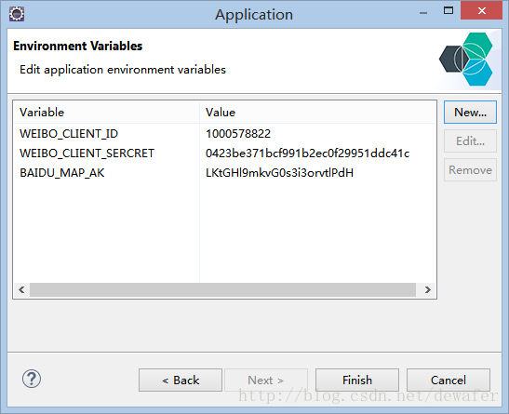This screenshot has width=509, height=414.
Task: Click the Eclipse application icon in title bar
Action: tap(17, 14)
